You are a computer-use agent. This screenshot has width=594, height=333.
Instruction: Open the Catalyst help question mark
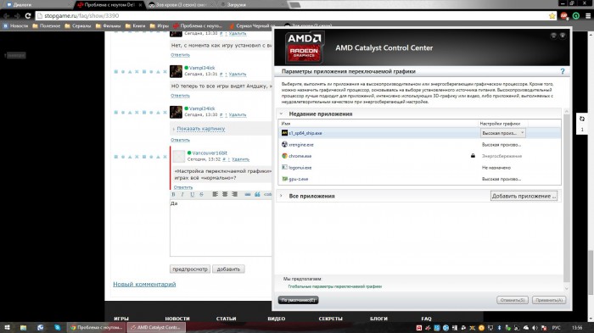tap(563, 71)
